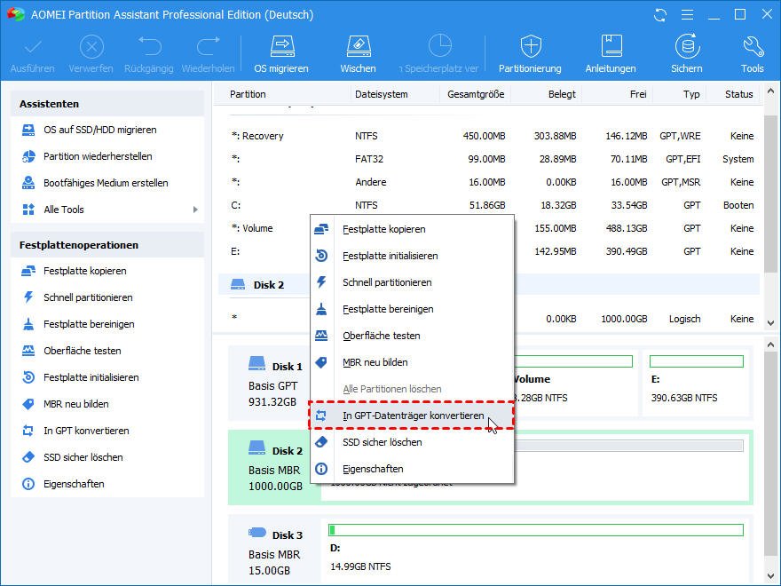The image size is (781, 586).
Task: Click Bootfähiges Medium erstellen
Action: 106,183
